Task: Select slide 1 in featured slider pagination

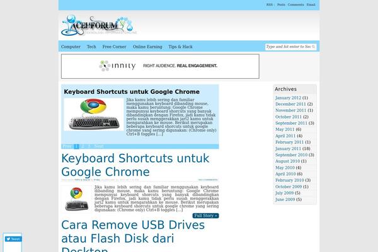Action: point(76,146)
